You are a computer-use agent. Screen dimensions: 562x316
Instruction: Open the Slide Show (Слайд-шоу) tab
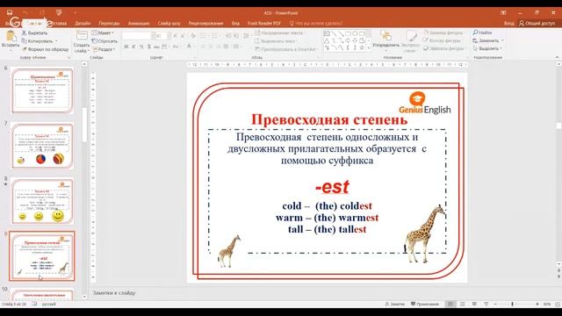(169, 24)
